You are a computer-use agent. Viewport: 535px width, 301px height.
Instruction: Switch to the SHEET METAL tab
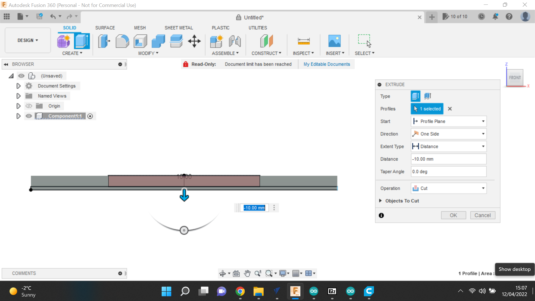(179, 28)
